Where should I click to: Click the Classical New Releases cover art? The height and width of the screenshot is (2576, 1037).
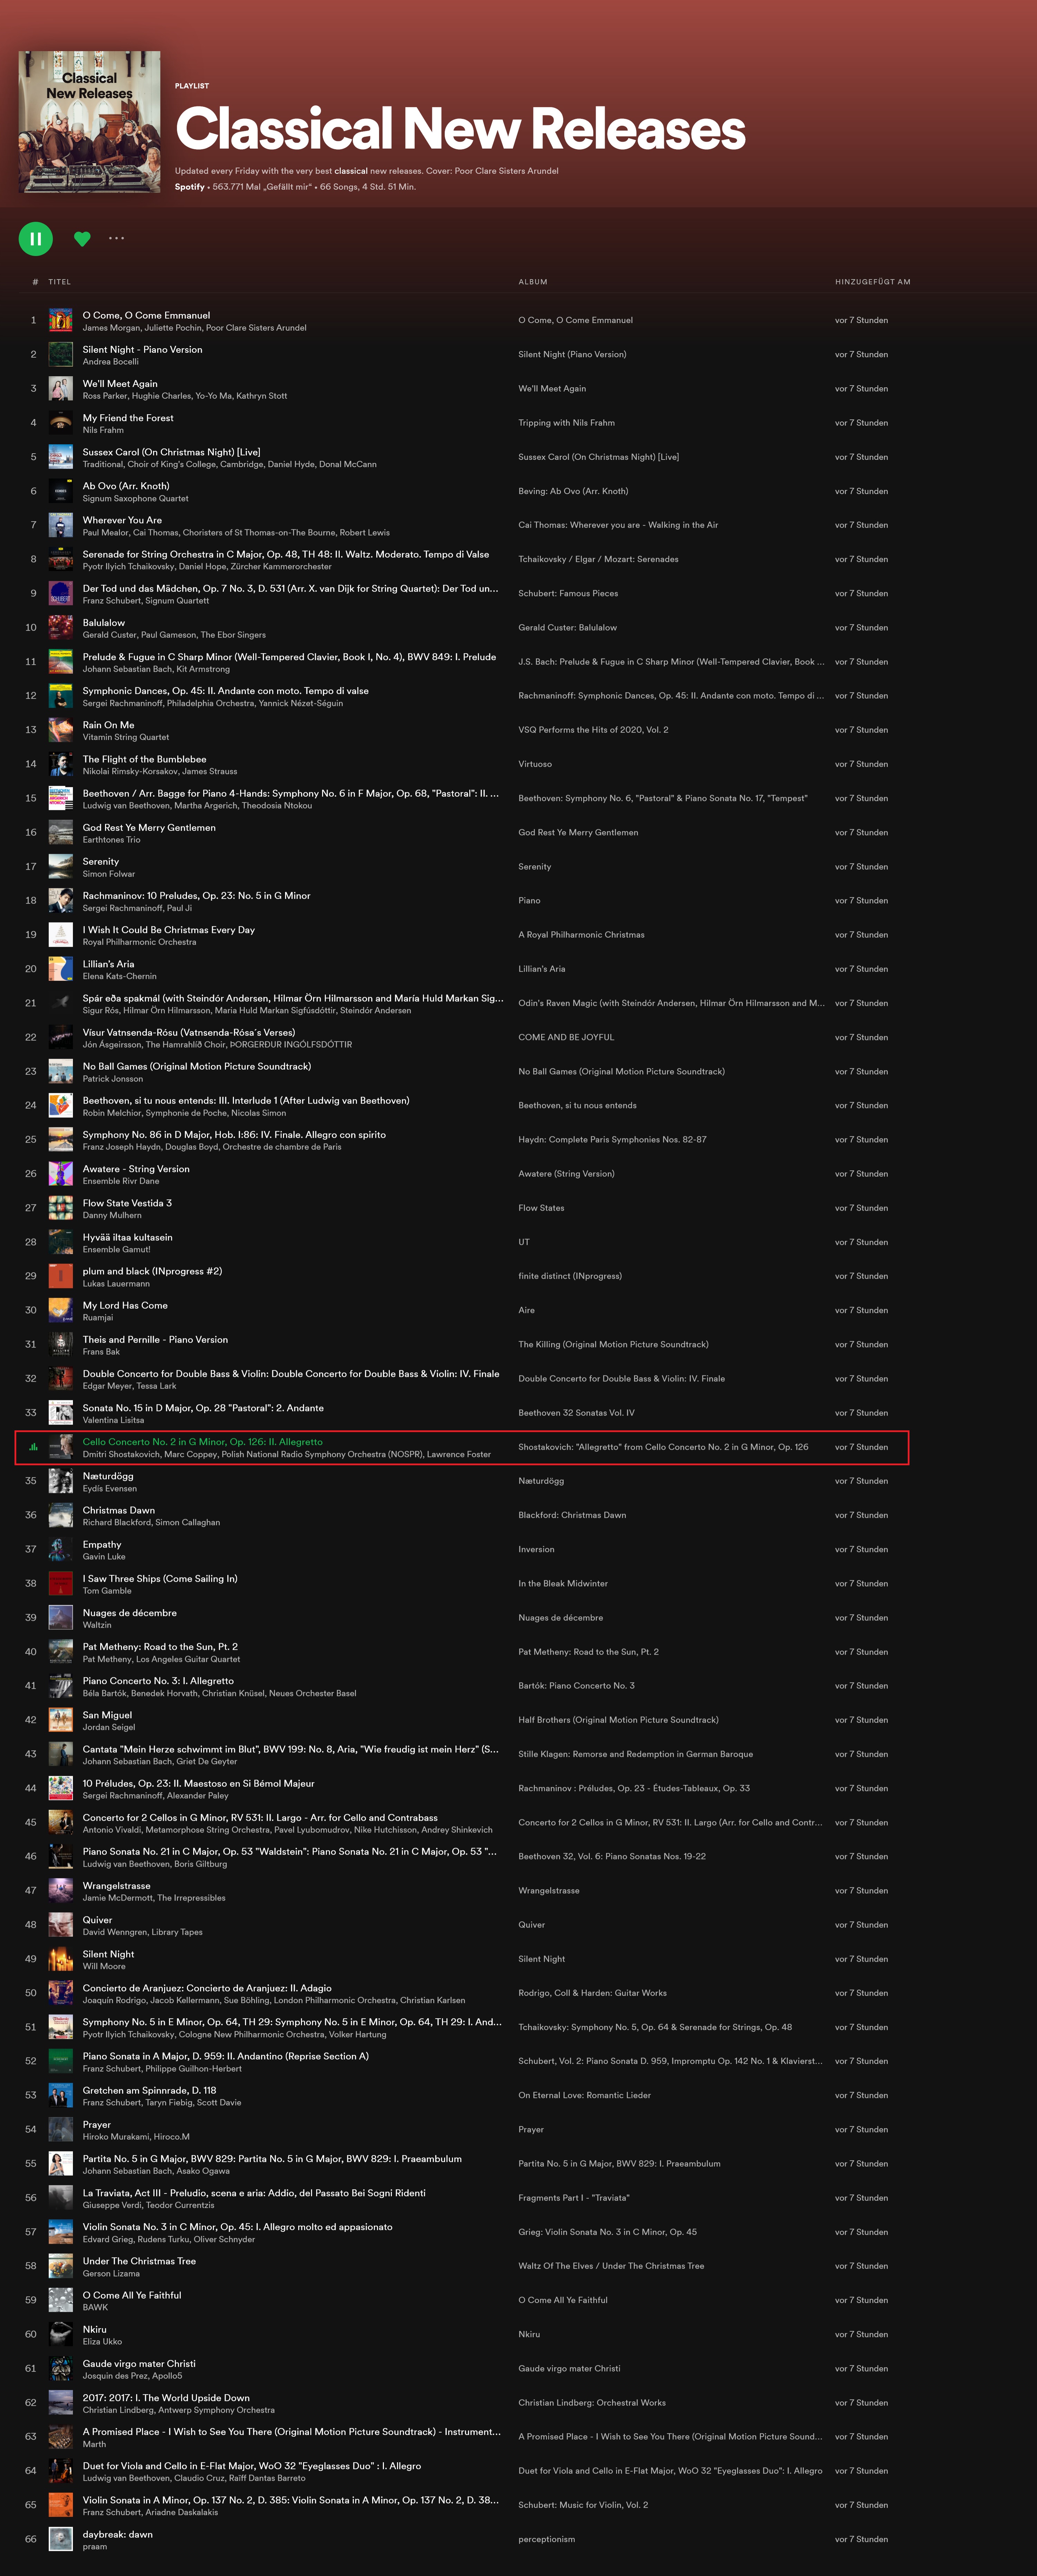tap(89, 122)
